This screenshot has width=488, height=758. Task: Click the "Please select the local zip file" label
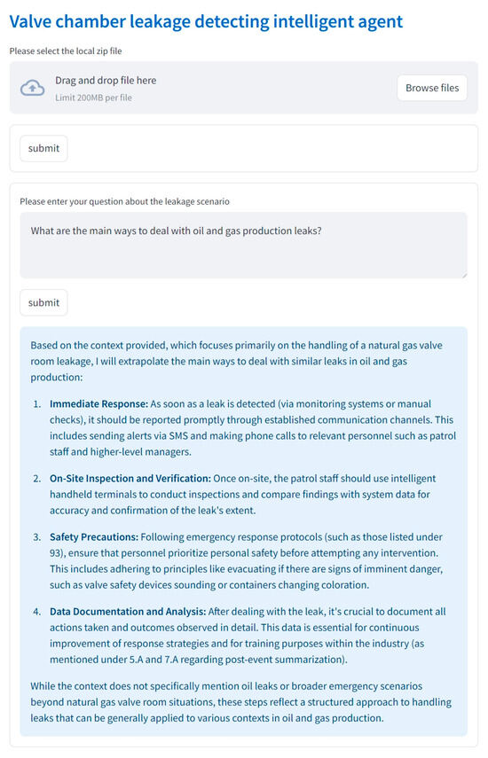pos(66,51)
